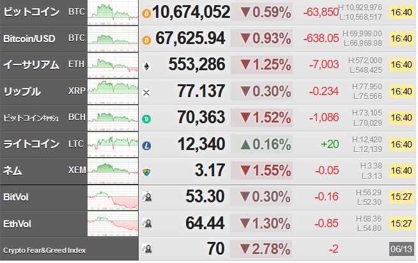Click the NEM coin icon
Viewport: 418px width, 263px height.
click(146, 172)
